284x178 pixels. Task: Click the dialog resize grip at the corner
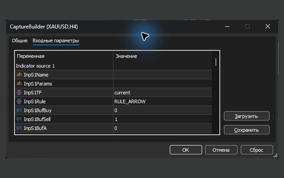[275, 155]
